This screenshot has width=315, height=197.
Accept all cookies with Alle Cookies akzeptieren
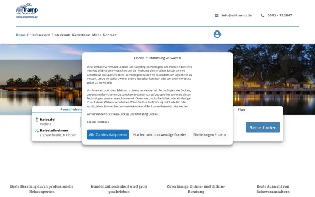click(108, 134)
